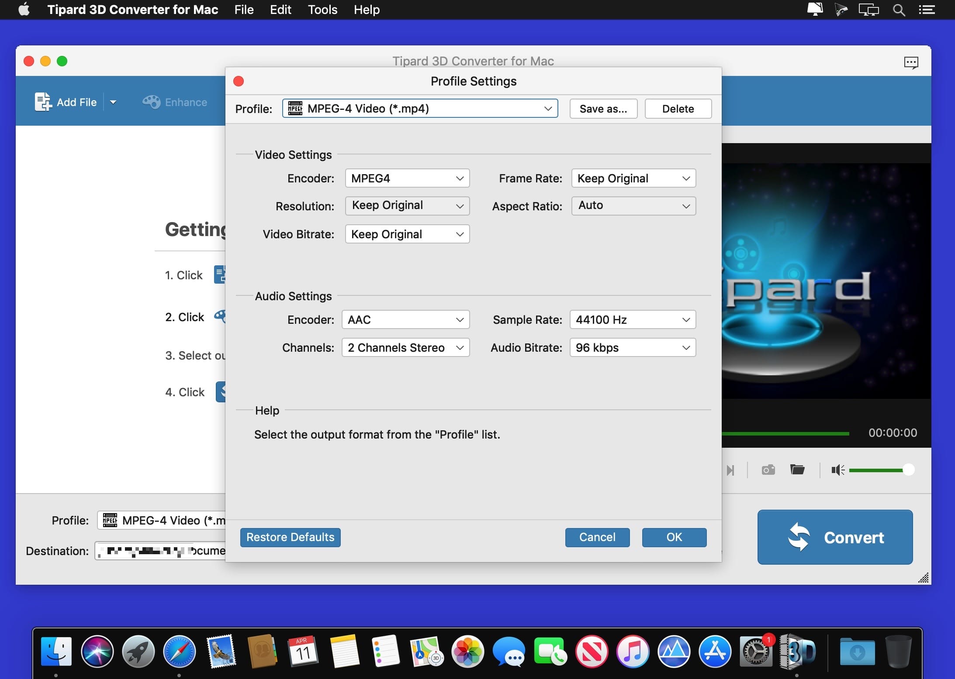The width and height of the screenshot is (955, 679).
Task: Open Safari from the Dock
Action: pos(179,652)
